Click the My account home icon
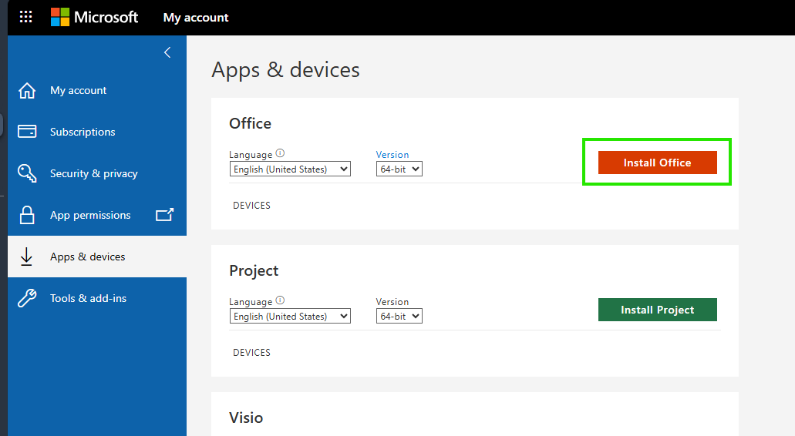 tap(27, 91)
